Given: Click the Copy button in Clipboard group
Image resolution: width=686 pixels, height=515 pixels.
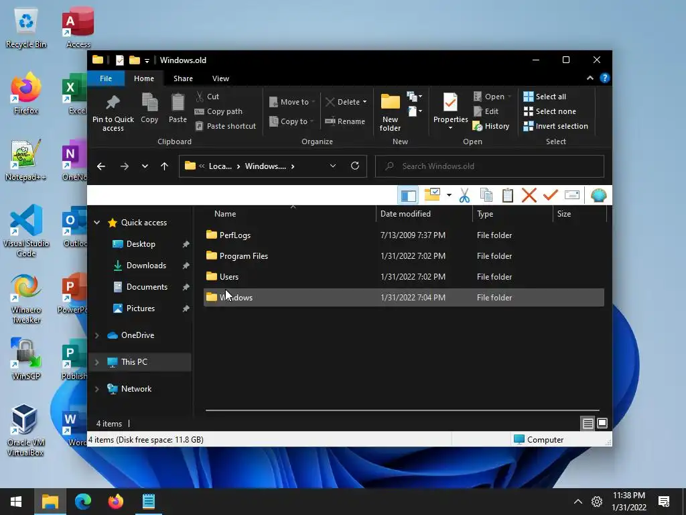Looking at the screenshot, I should point(149,108).
